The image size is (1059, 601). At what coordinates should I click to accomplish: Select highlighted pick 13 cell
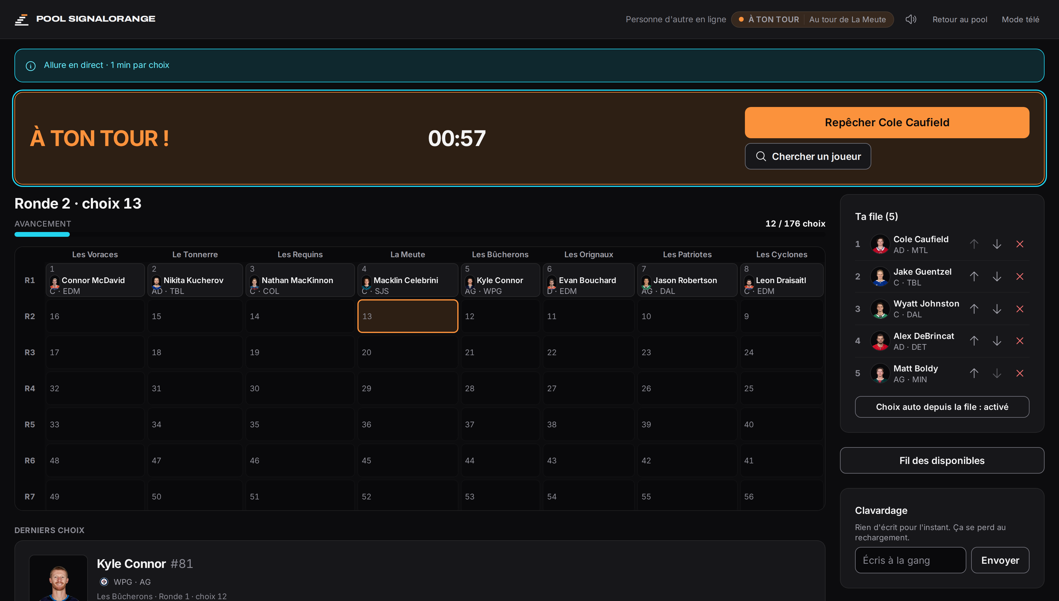407,316
